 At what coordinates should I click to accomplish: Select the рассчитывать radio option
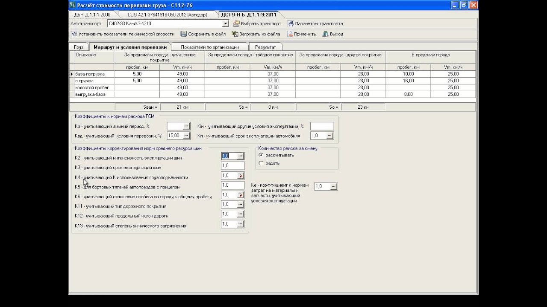point(276,155)
